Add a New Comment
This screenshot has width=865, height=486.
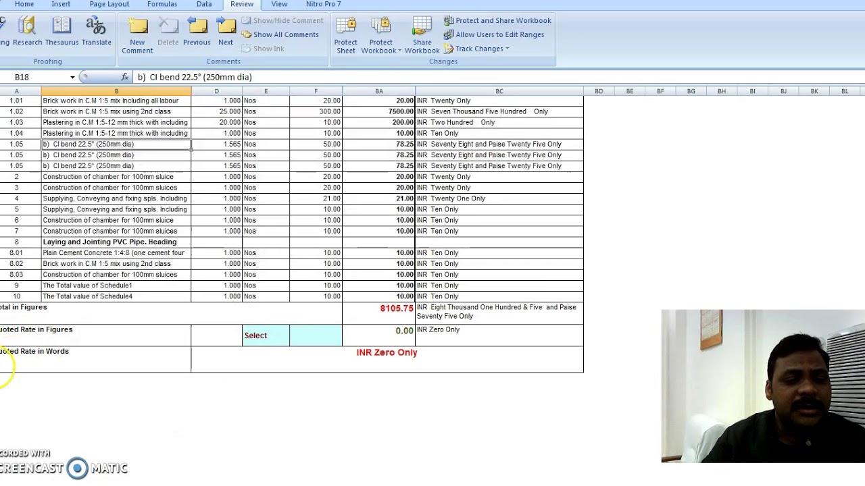click(x=137, y=36)
